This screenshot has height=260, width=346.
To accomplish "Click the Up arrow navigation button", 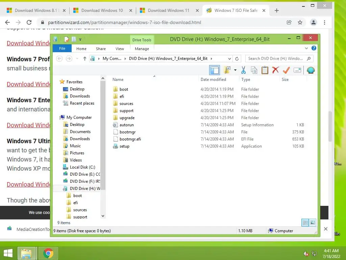I will [x=84, y=59].
